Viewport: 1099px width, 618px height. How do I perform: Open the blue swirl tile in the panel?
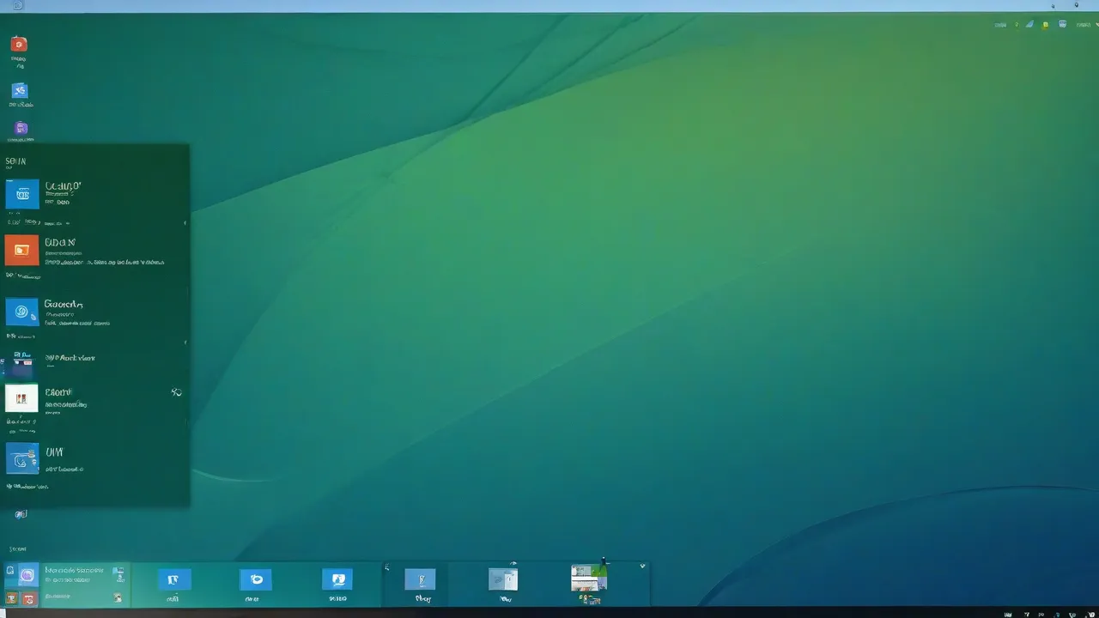pos(22,312)
